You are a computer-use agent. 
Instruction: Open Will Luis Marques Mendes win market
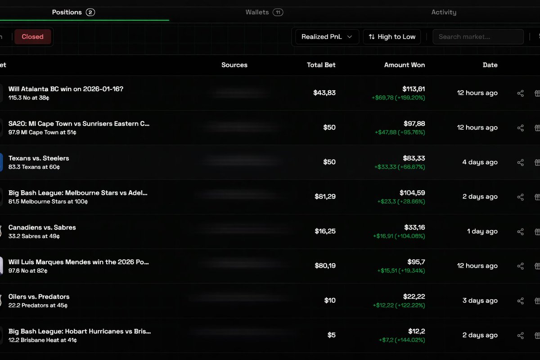79,262
